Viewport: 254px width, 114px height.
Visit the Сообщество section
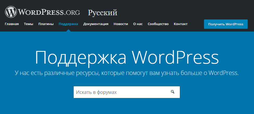click(158, 24)
